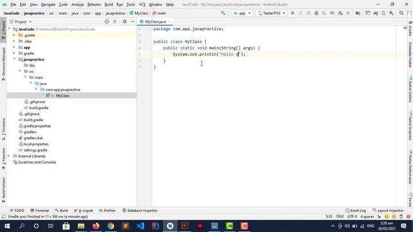Open the Tablet POS device dropdown

271,13
